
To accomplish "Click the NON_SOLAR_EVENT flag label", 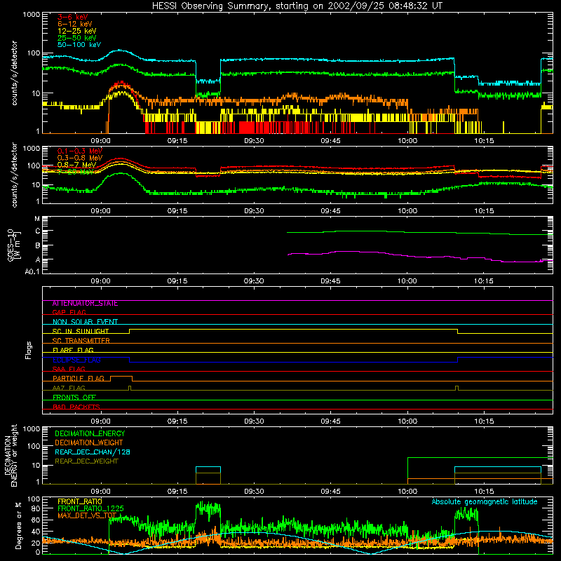I will pyautogui.click(x=85, y=322).
